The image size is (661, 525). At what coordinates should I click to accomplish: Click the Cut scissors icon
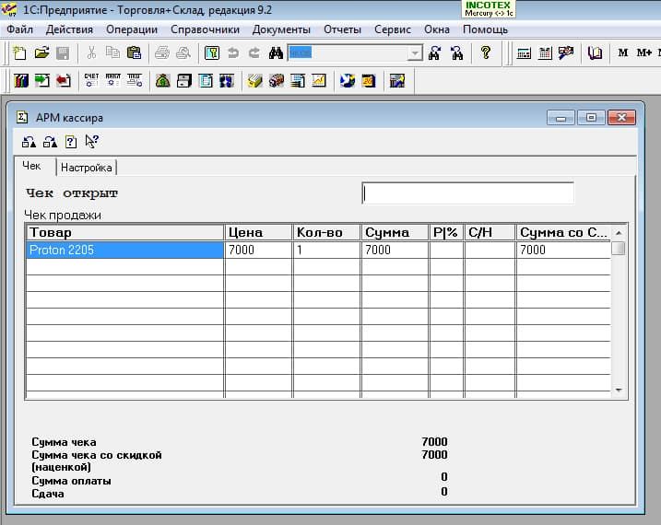pos(91,53)
